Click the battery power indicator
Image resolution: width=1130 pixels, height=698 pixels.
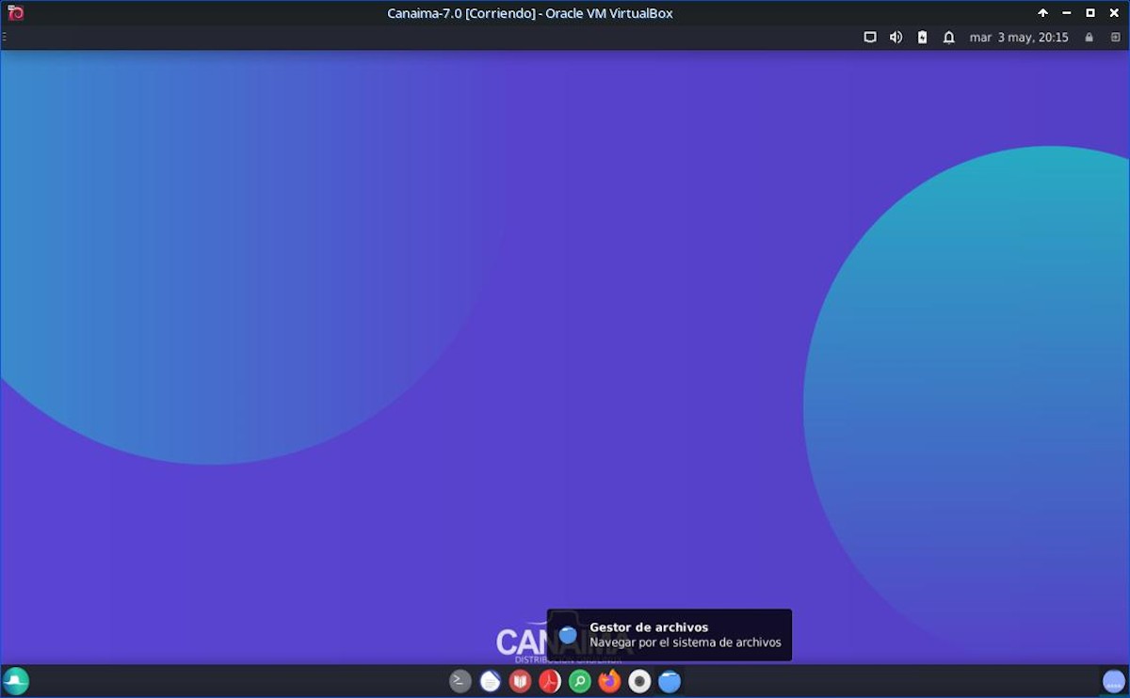click(922, 38)
